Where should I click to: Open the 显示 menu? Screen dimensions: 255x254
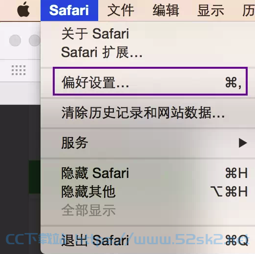coord(211,10)
